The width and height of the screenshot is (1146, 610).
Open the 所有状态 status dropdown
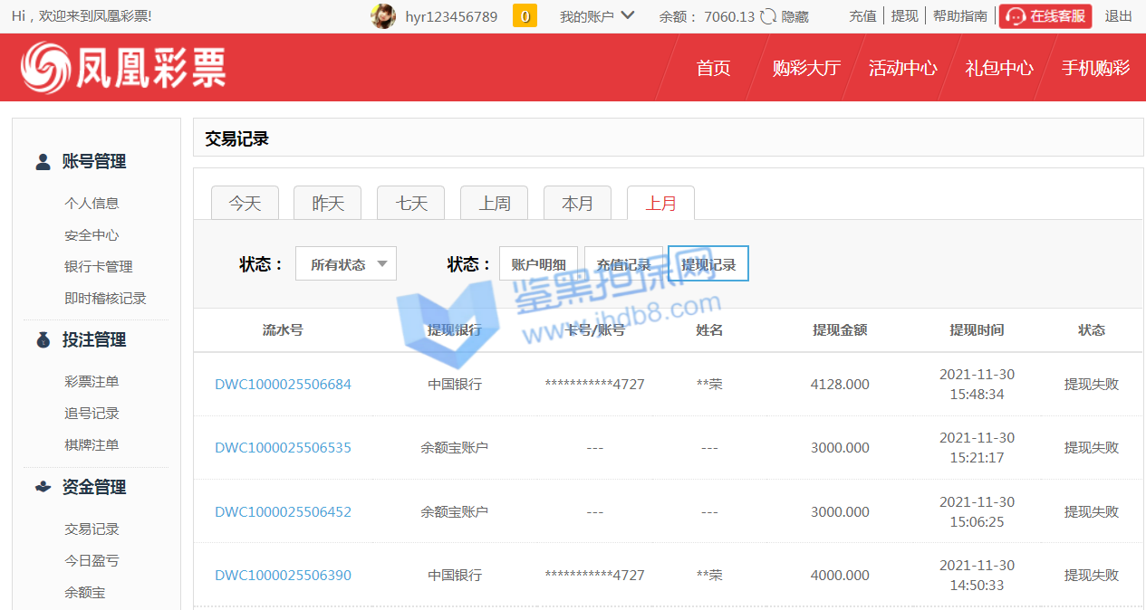click(x=346, y=264)
